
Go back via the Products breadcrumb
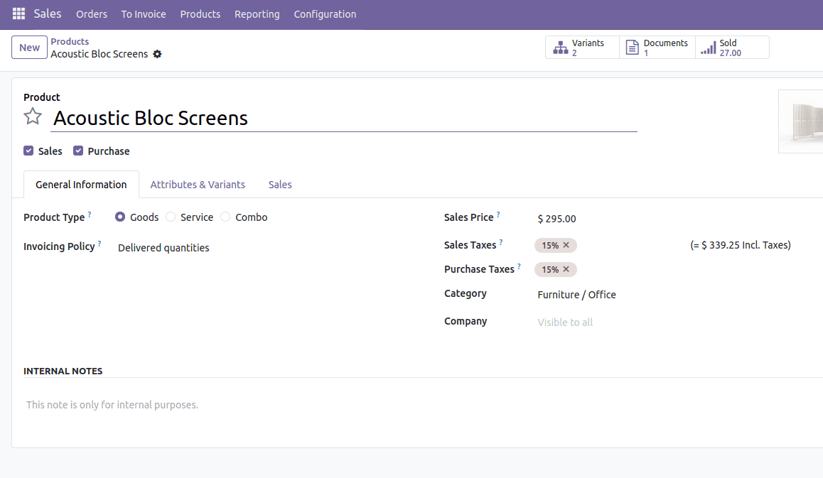tap(70, 41)
